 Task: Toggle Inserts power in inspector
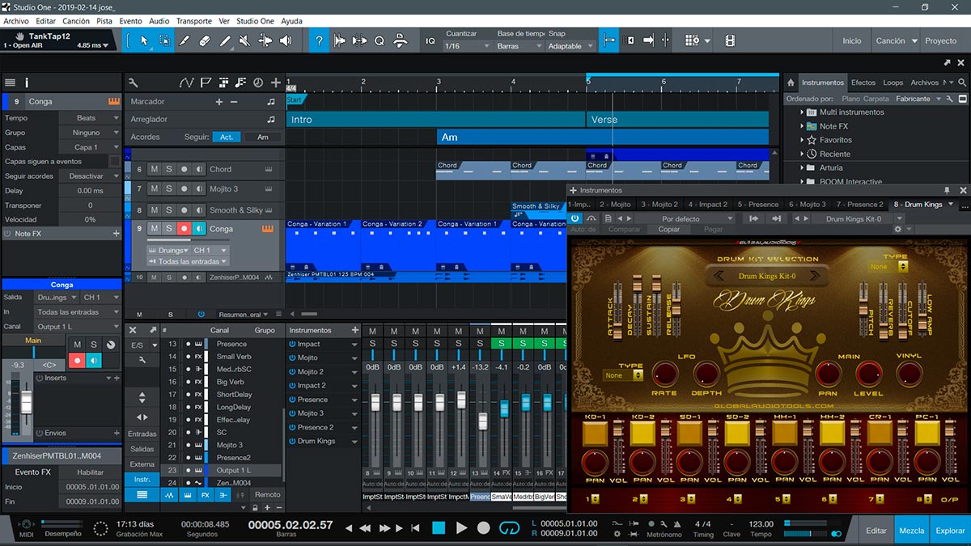coord(39,378)
